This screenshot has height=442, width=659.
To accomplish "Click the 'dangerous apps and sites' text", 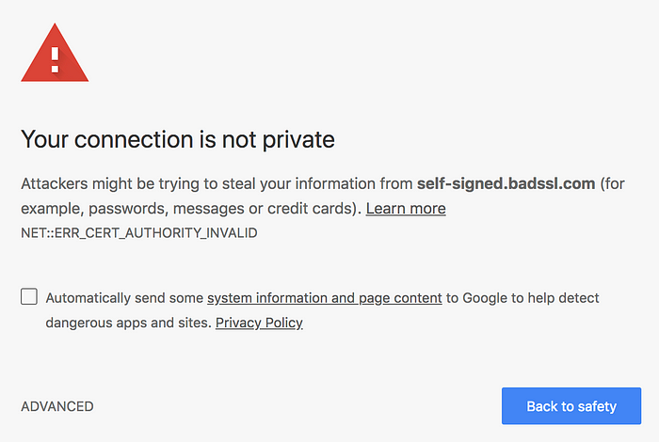I will tap(128, 323).
